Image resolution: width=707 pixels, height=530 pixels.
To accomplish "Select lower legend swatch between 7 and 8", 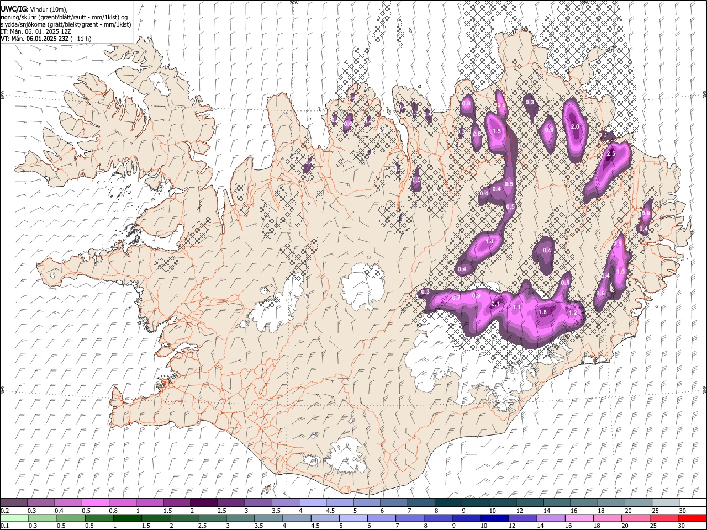I will click(409, 518).
